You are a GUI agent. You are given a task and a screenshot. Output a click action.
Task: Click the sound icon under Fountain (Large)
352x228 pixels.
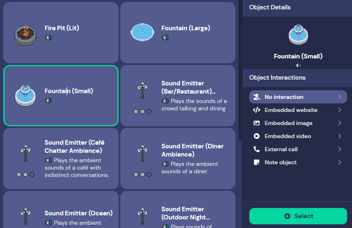pos(165,38)
